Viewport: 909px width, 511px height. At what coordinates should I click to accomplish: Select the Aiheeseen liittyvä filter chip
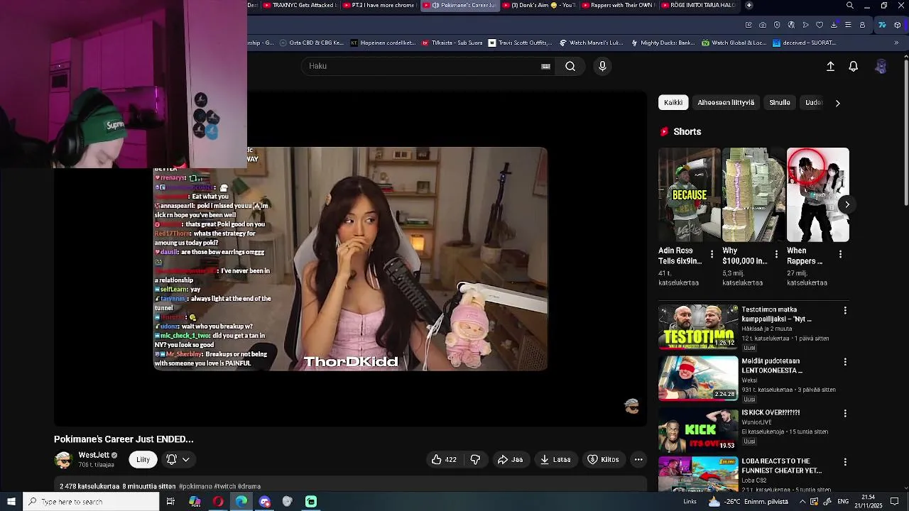(x=726, y=102)
